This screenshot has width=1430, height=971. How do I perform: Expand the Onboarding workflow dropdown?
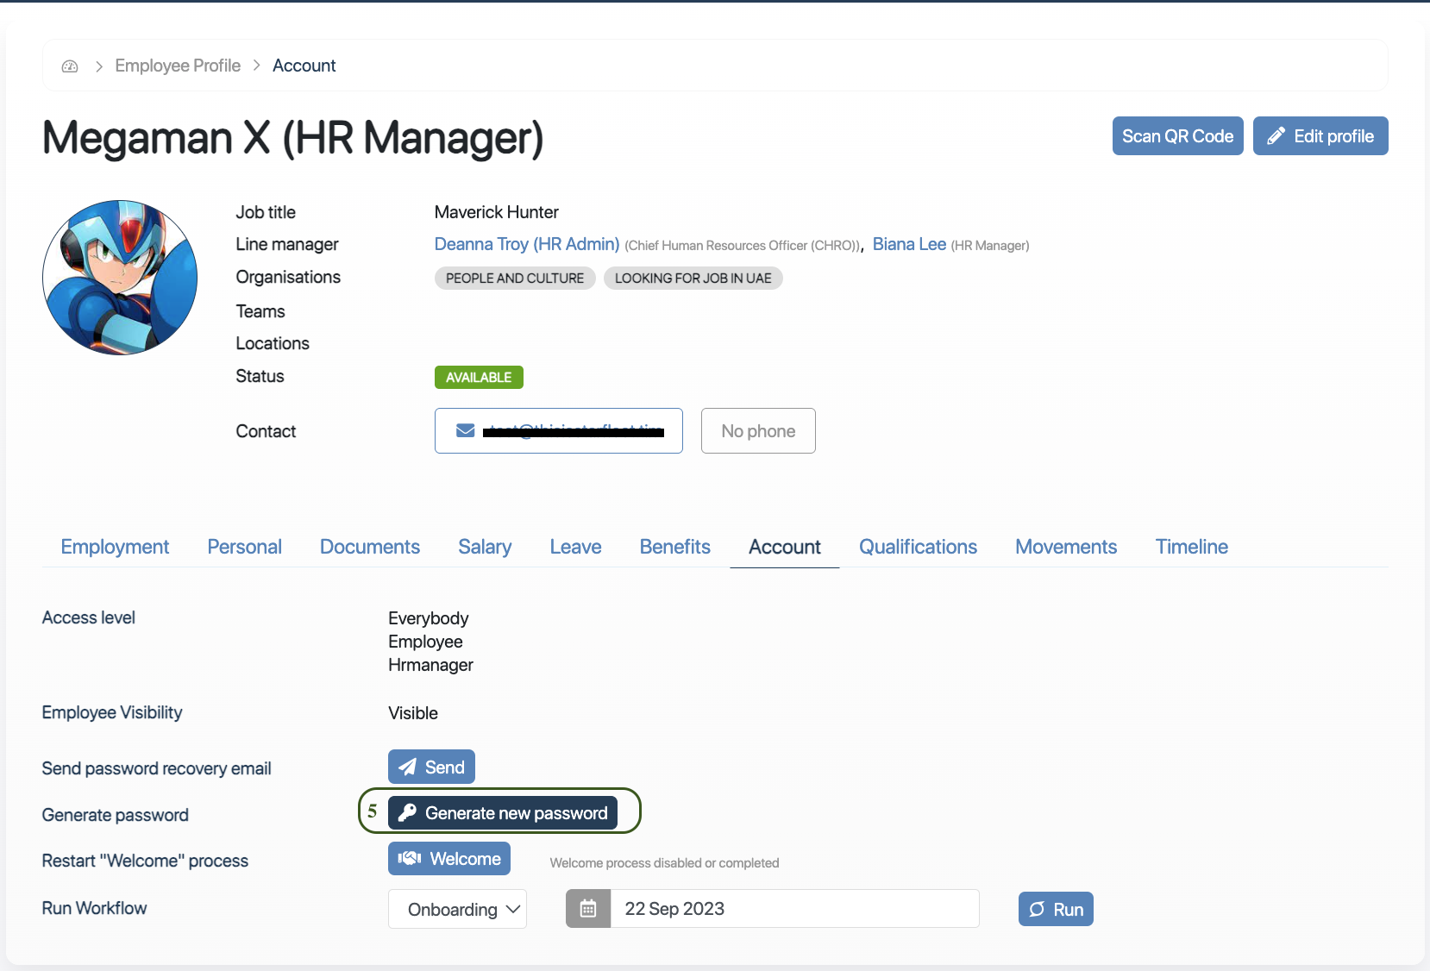[x=457, y=909]
